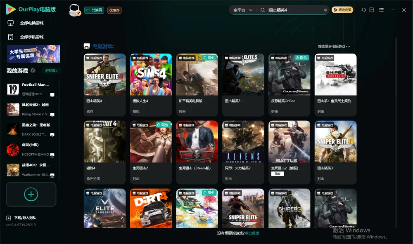
Task: Click the OurPlay logo icon
Action: pos(11,9)
